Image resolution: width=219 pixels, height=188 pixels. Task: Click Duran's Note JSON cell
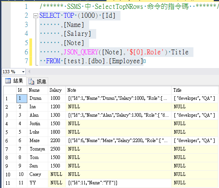[119, 99]
